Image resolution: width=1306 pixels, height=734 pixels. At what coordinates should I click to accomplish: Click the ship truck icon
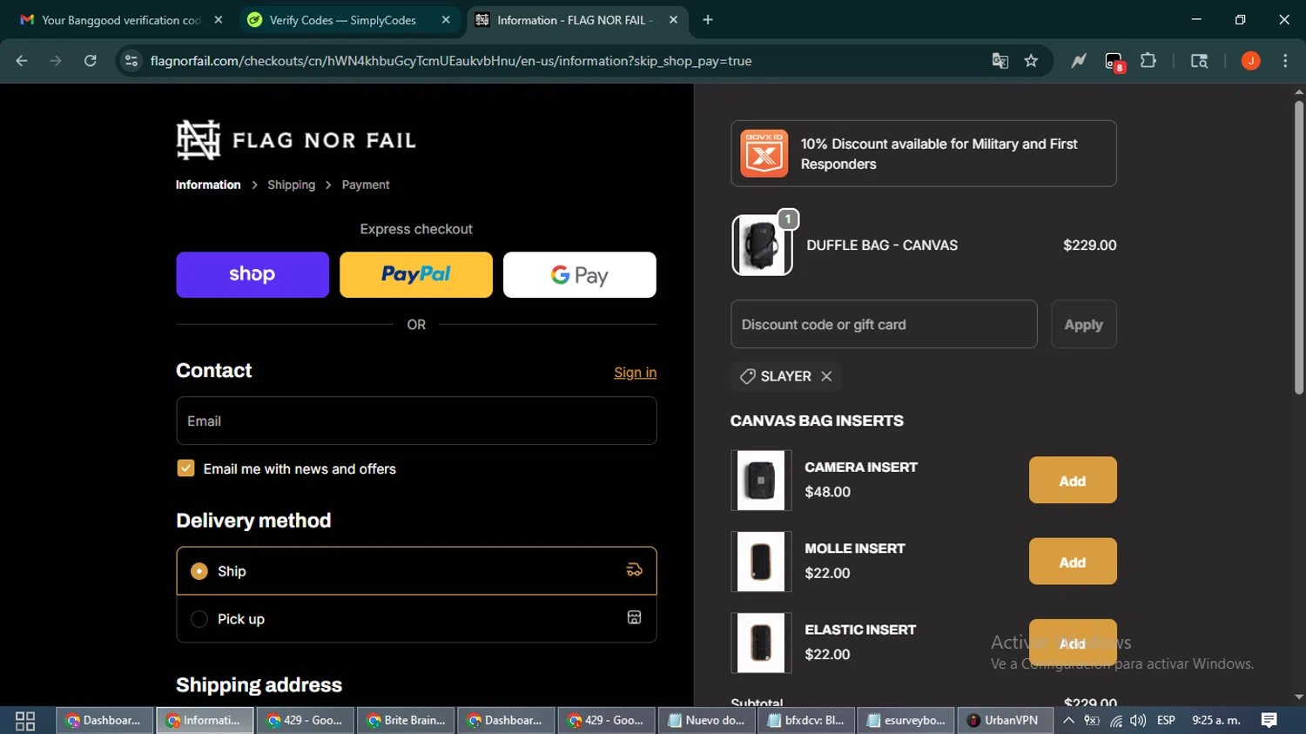pyautogui.click(x=634, y=570)
